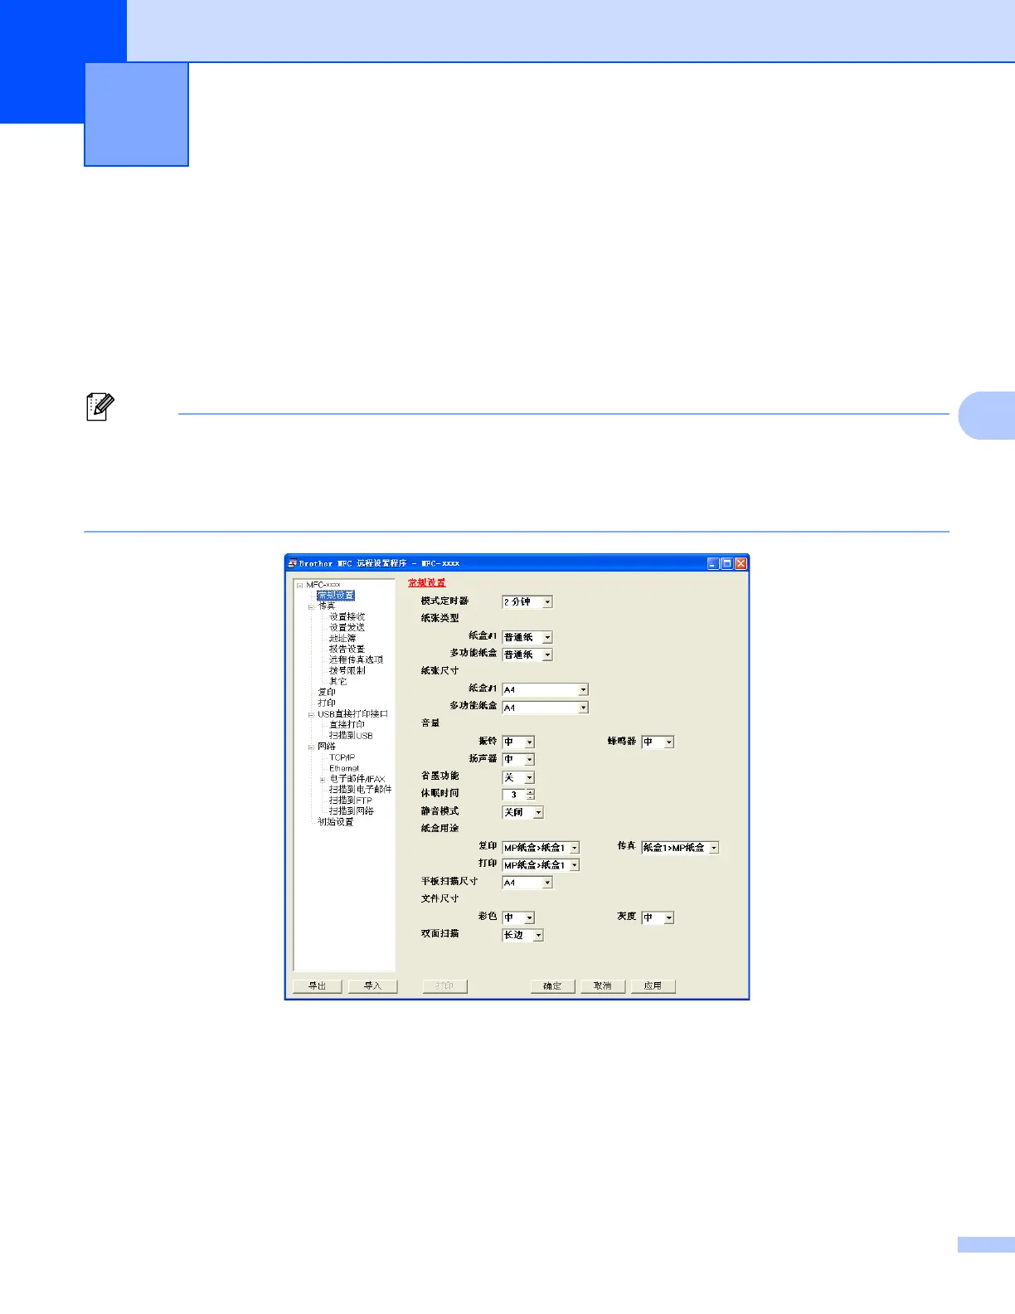
Task: Select TCP/IP in the tree
Action: [x=342, y=757]
